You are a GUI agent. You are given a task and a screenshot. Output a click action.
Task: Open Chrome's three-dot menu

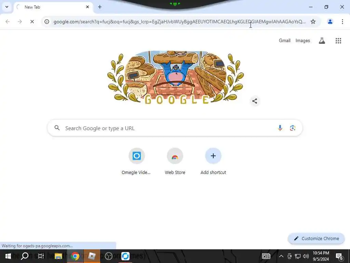[342, 22]
